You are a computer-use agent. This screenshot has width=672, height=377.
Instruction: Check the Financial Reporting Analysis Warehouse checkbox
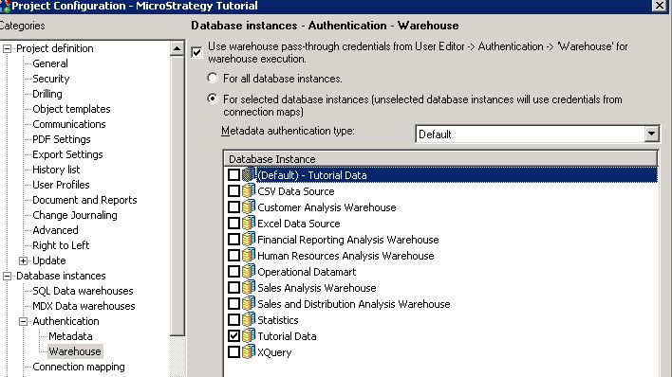(x=233, y=240)
